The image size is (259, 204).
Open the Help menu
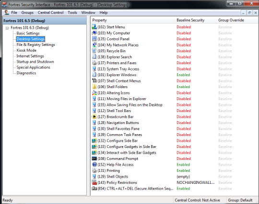tap(104, 12)
